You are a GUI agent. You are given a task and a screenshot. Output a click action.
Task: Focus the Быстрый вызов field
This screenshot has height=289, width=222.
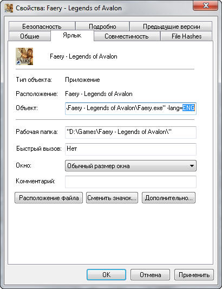click(130, 149)
